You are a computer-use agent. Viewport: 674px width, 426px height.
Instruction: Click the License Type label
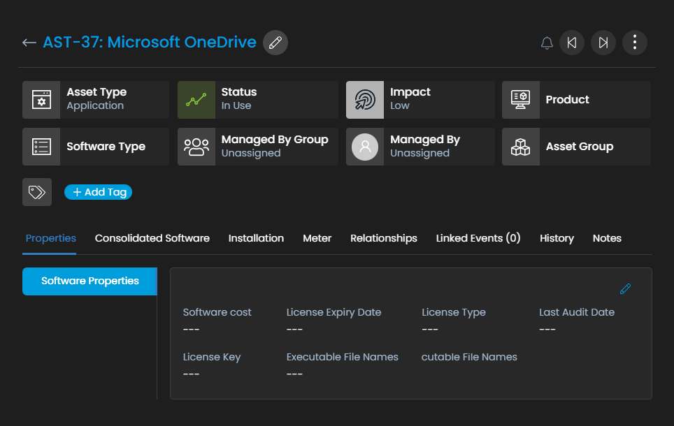pos(454,312)
